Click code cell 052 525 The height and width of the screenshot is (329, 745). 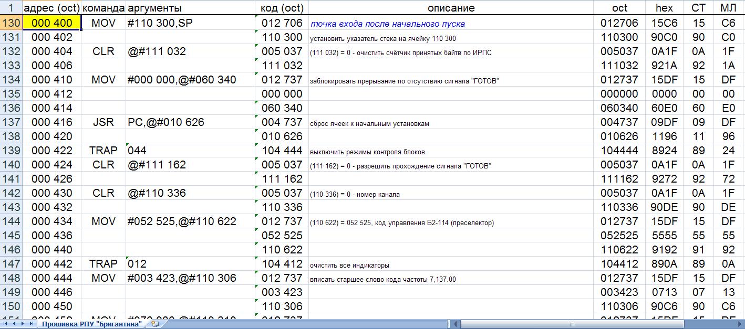282,236
